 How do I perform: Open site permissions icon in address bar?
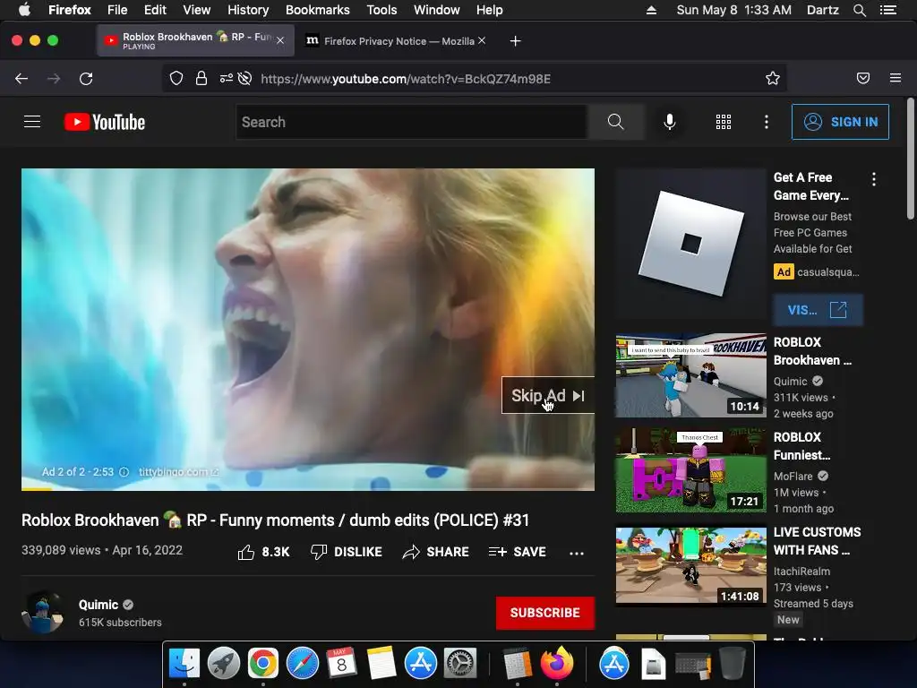[x=226, y=79]
